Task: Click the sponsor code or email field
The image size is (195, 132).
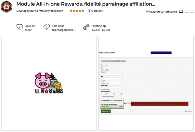Action: click(111, 106)
